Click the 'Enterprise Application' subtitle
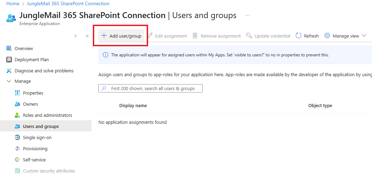 coord(40,24)
